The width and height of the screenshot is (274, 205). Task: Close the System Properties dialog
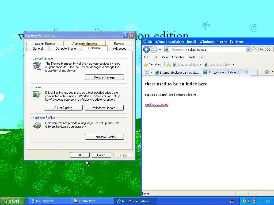point(131,35)
